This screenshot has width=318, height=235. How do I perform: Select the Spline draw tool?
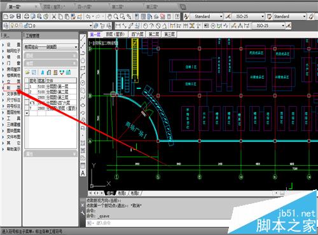click(x=83, y=98)
